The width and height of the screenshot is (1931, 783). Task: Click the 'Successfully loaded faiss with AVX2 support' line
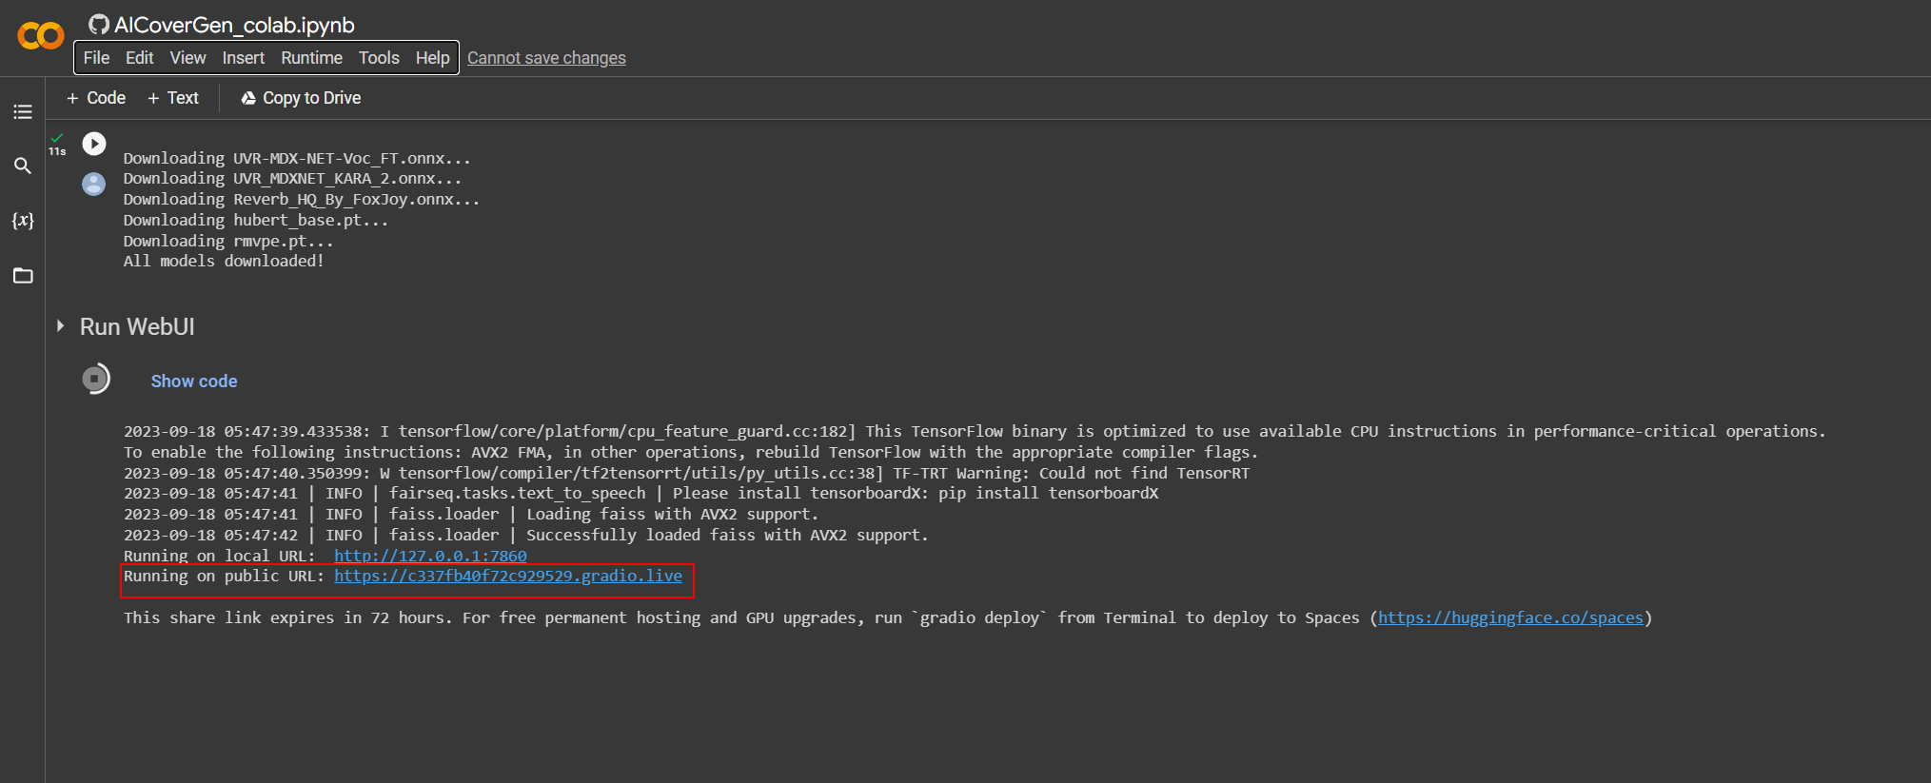[x=526, y=535]
